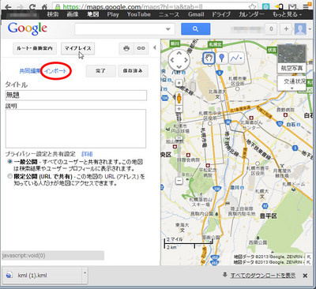Select the 一般公開 radio button
This screenshot has height=289, width=316.
pos(10,161)
